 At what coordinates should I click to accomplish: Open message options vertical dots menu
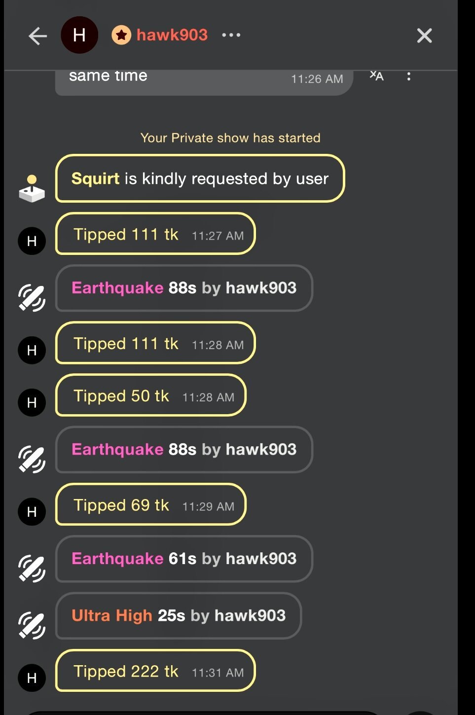point(408,76)
